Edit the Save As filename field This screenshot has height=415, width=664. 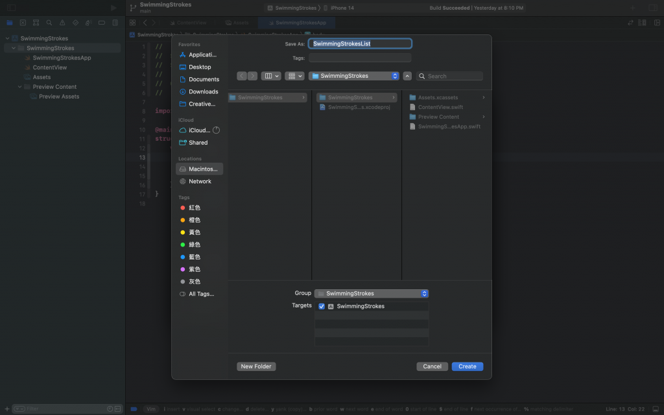click(360, 43)
